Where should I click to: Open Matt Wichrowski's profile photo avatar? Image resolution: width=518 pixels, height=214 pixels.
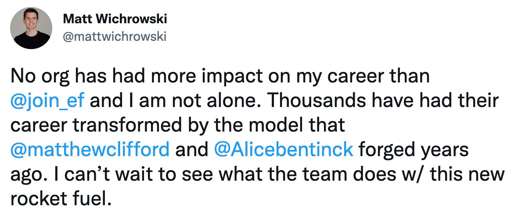pos(32,29)
